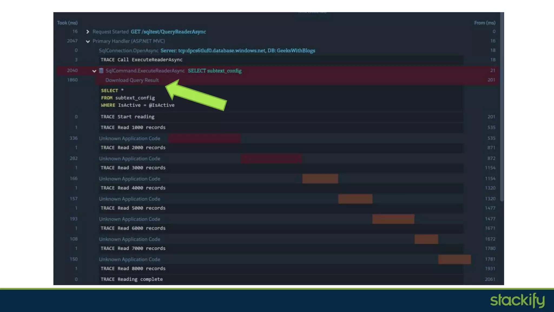554x312 pixels.
Task: Select the Download Query Result row
Action: [132, 80]
